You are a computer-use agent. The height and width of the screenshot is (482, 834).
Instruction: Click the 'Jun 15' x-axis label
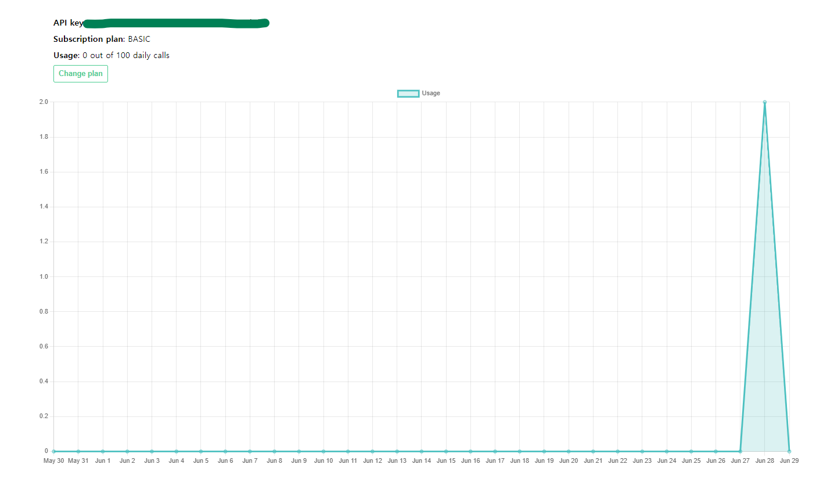pos(446,461)
